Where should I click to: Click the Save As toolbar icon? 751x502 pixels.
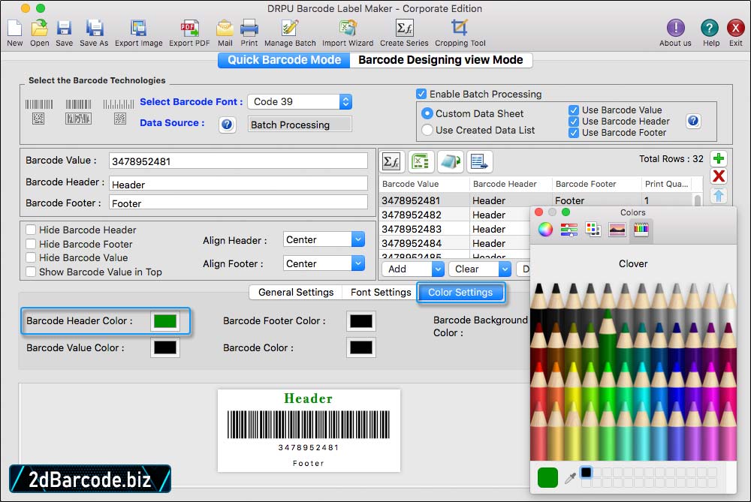tap(94, 32)
